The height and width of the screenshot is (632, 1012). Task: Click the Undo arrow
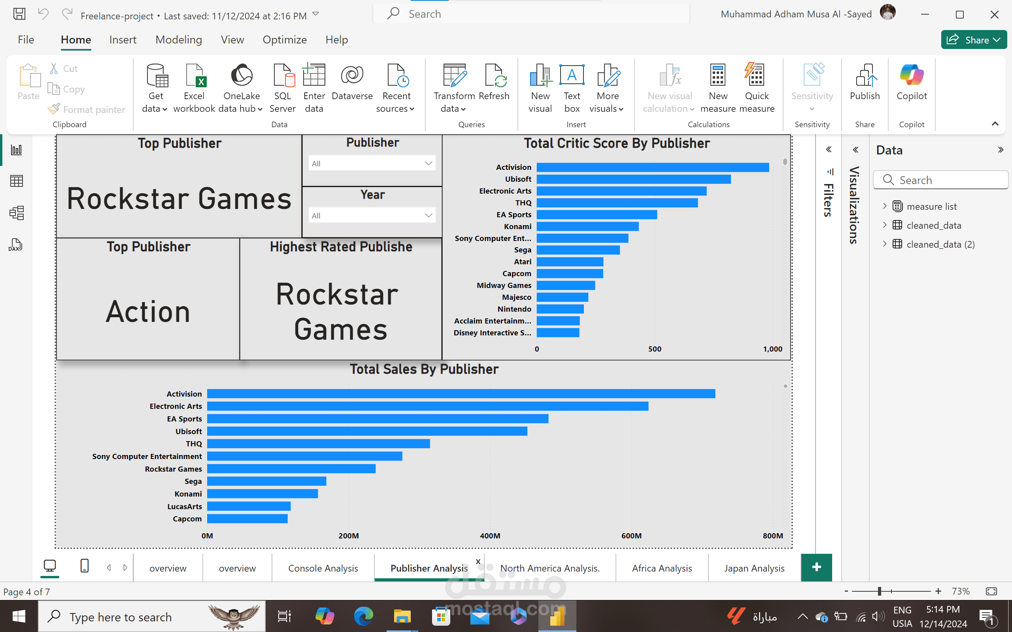(x=43, y=14)
